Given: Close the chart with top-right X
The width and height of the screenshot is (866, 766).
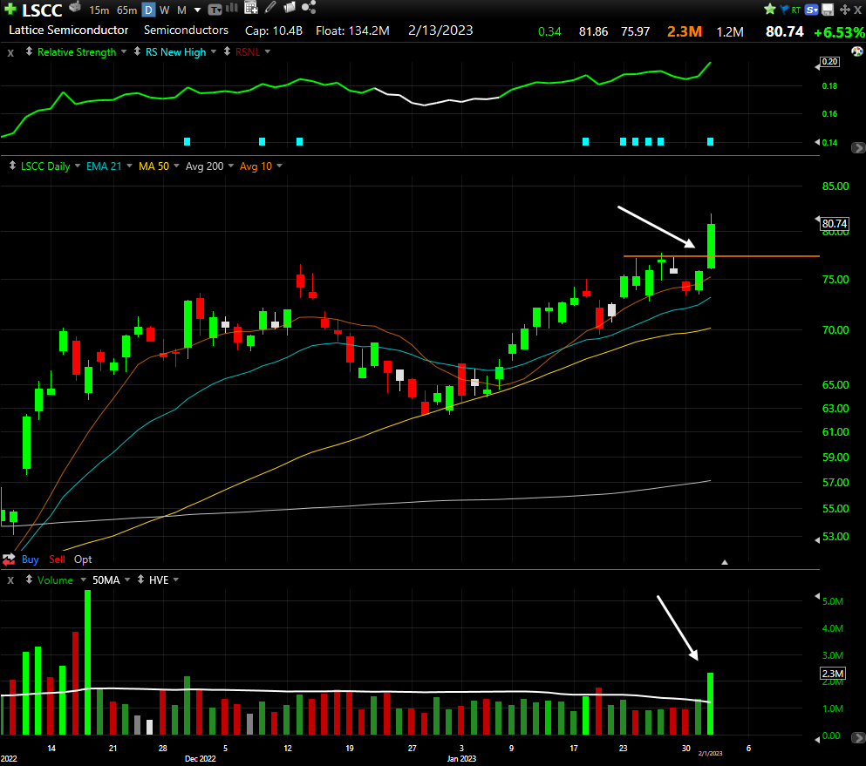Looking at the screenshot, I should click(x=858, y=10).
